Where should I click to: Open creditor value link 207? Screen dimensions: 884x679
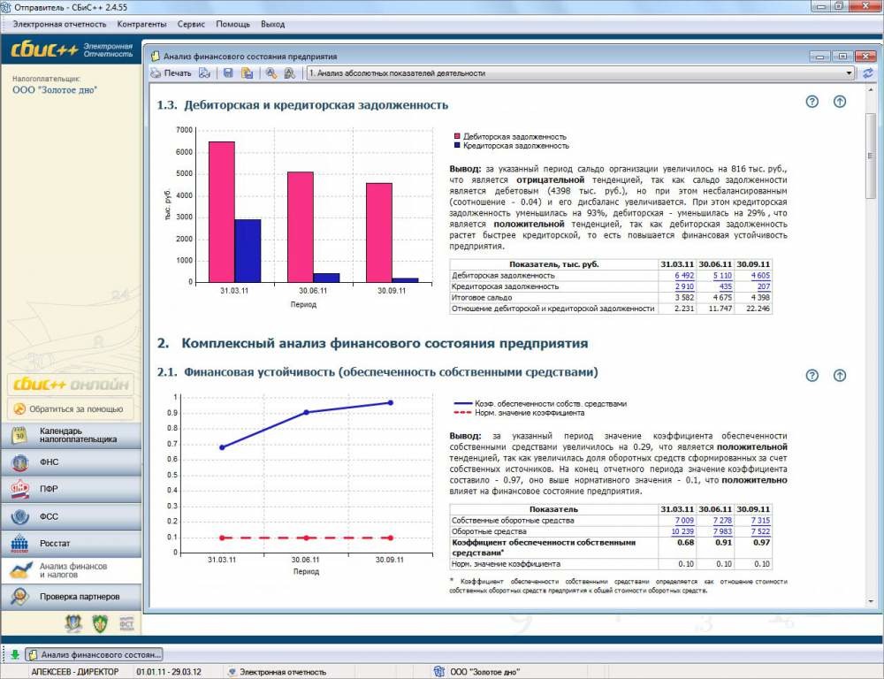click(764, 286)
